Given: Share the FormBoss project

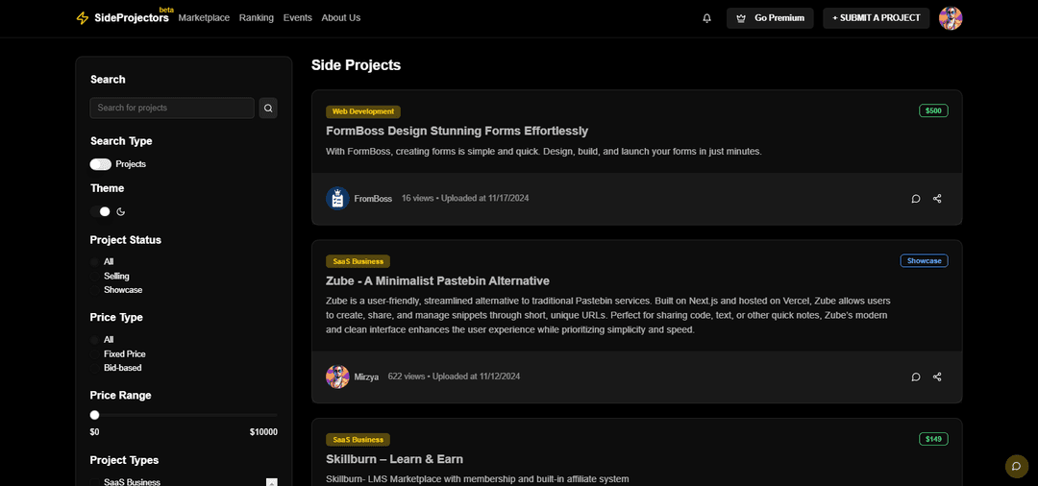Looking at the screenshot, I should click(x=937, y=199).
